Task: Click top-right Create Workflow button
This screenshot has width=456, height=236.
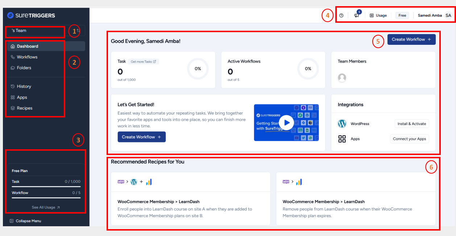Action: click(411, 39)
